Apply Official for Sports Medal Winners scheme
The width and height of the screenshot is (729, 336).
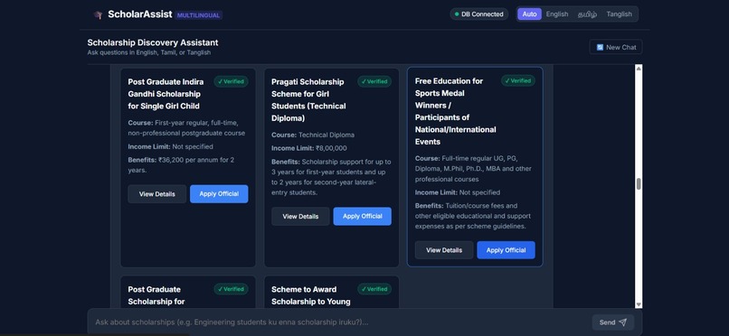[x=506, y=250]
